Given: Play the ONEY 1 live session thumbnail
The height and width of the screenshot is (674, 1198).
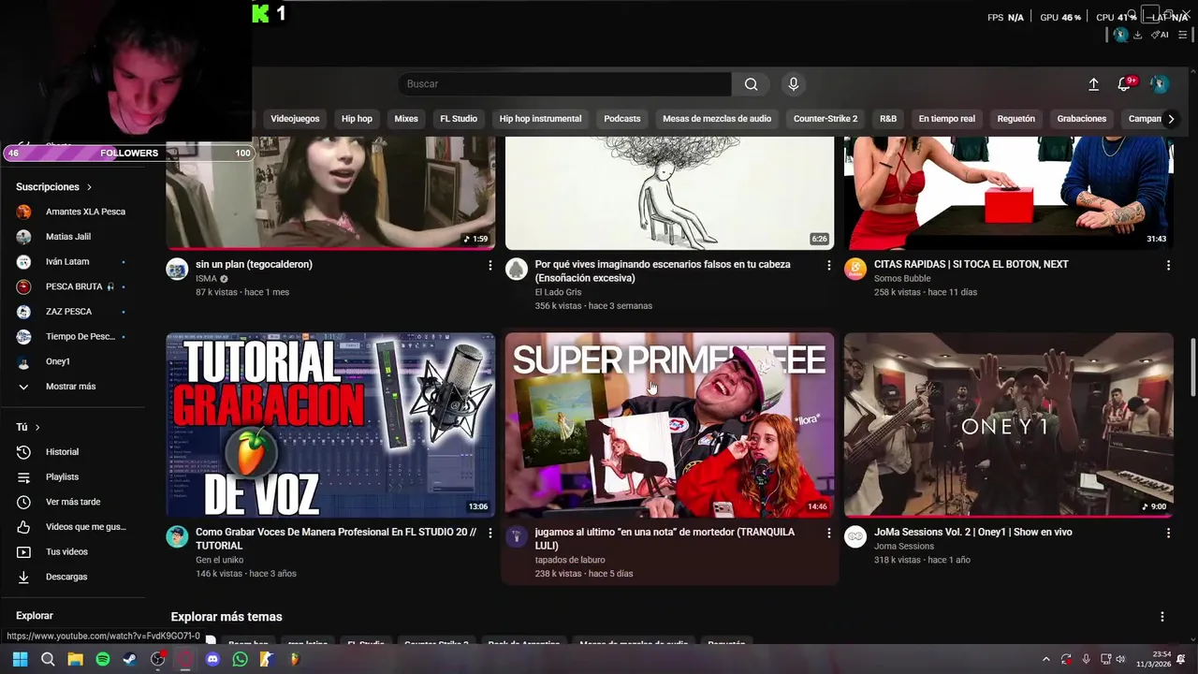Looking at the screenshot, I should (x=1009, y=425).
